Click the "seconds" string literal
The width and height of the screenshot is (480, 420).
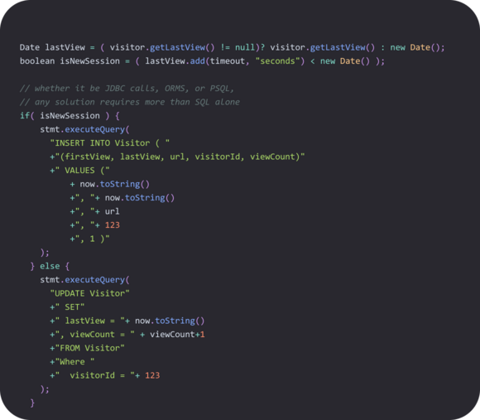pyautogui.click(x=277, y=61)
